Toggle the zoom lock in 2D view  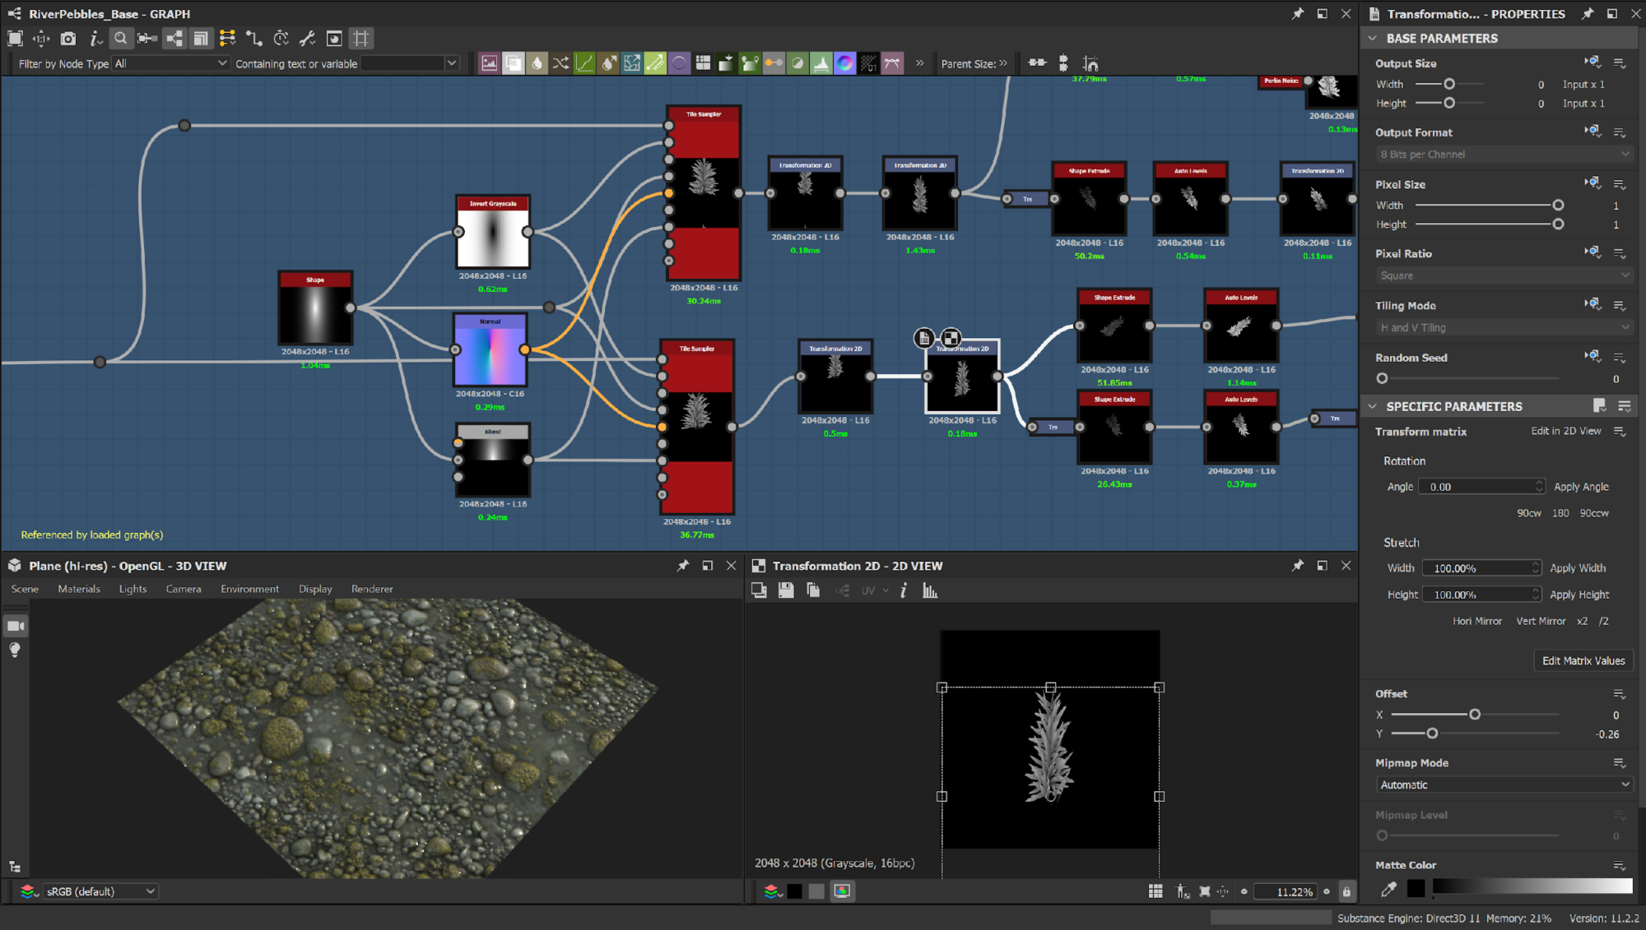click(1346, 891)
